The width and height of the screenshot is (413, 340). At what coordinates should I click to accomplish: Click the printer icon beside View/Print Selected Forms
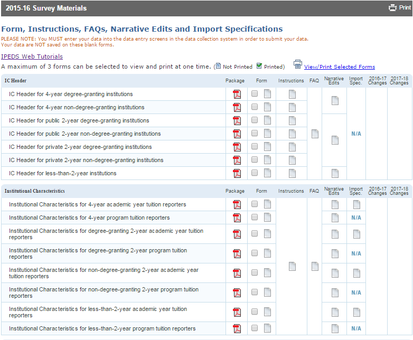(x=298, y=65)
